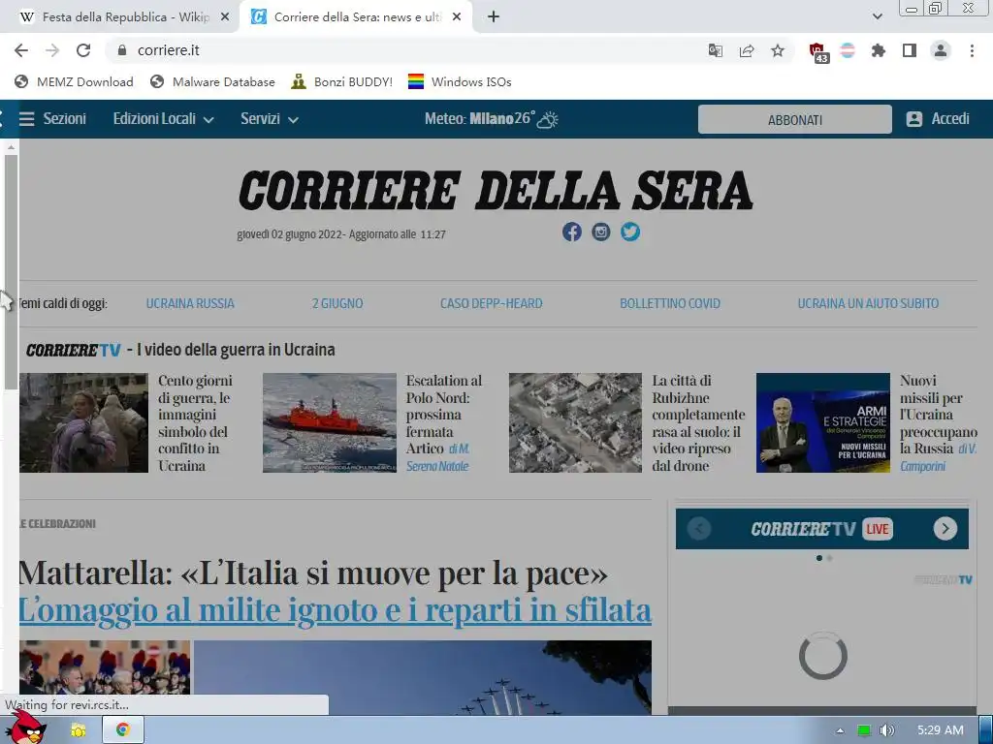The width and height of the screenshot is (993, 744).
Task: Open Malware Database bookmark
Action: pyautogui.click(x=212, y=81)
